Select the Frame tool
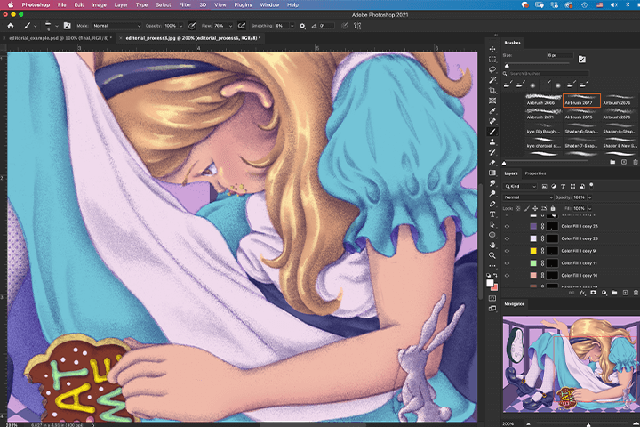This screenshot has width=640, height=427. click(x=492, y=101)
